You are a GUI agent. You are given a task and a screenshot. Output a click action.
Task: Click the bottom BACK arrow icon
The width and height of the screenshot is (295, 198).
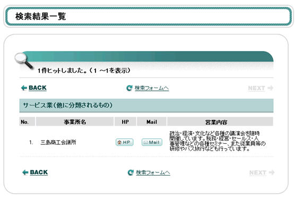25,173
